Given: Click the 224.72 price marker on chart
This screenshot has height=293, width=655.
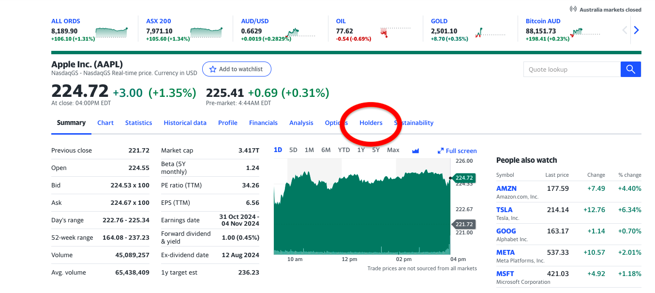Looking at the screenshot, I should click(x=464, y=178).
